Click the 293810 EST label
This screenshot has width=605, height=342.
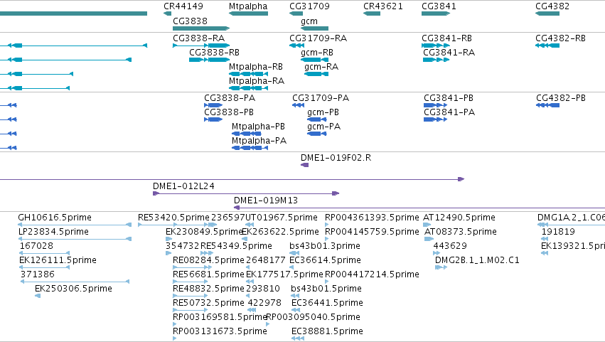263,289
